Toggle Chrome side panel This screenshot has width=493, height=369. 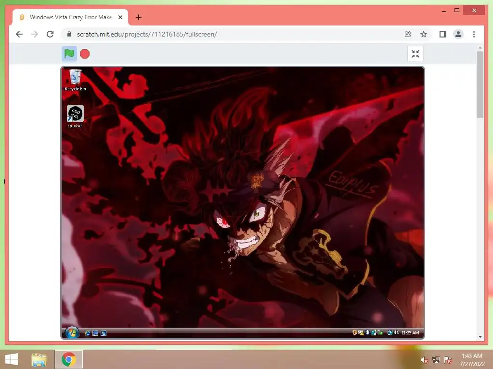pyautogui.click(x=443, y=34)
